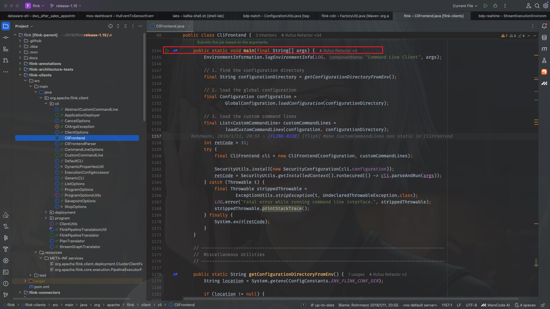Image resolution: width=550 pixels, height=309 pixels.
Task: Close the CliFrontend.java editor tab
Action: (x=188, y=26)
